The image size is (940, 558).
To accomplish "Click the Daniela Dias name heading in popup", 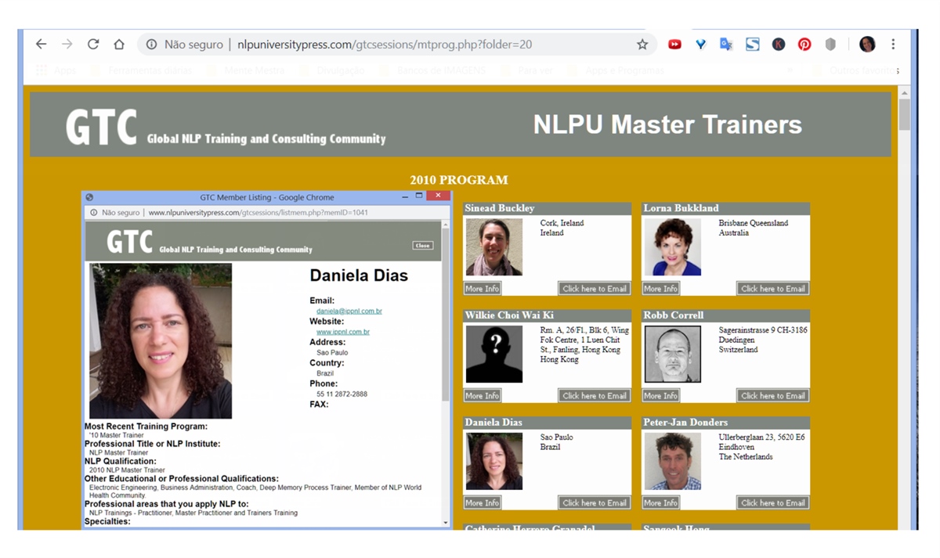I will [359, 275].
